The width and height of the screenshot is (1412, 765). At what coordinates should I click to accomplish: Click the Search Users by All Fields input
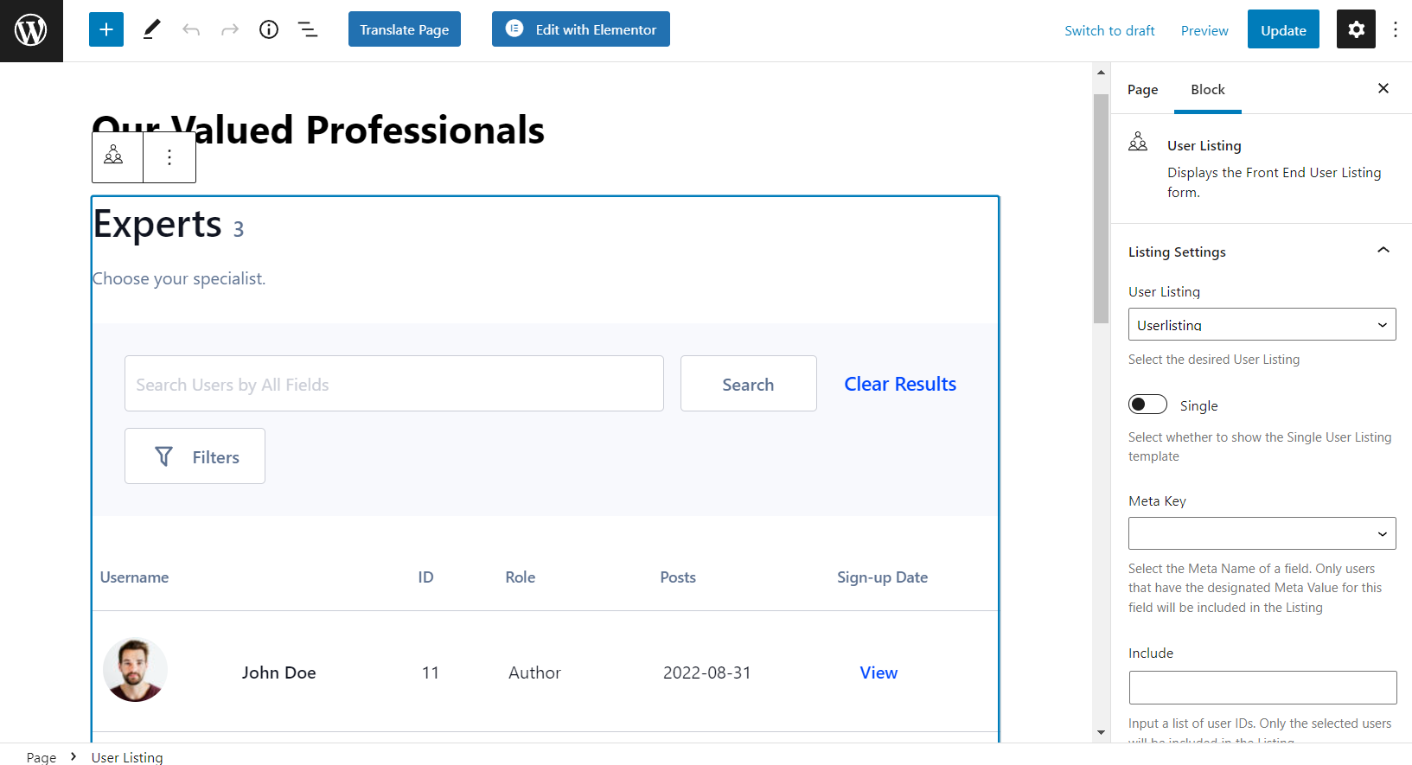tap(394, 384)
